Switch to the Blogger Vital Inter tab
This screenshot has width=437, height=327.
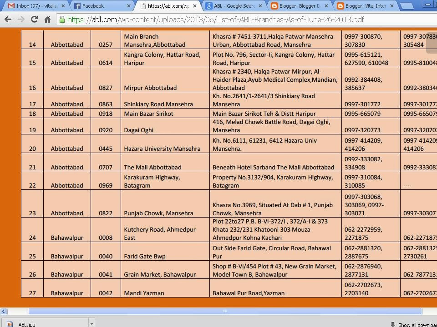(366, 6)
